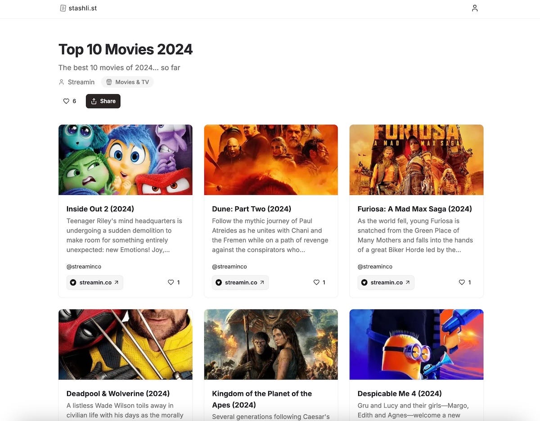Select the Movies & TV category tag
The image size is (540, 421).
click(x=127, y=82)
